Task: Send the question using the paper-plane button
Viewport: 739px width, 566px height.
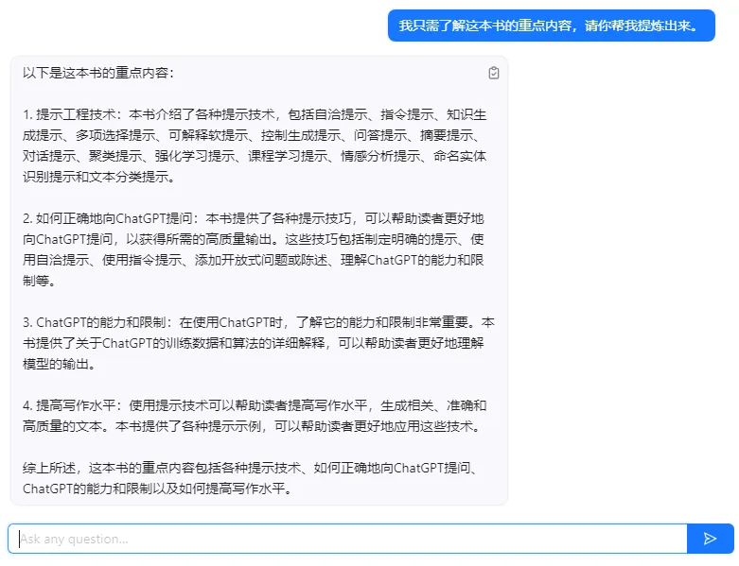Action: [710, 539]
